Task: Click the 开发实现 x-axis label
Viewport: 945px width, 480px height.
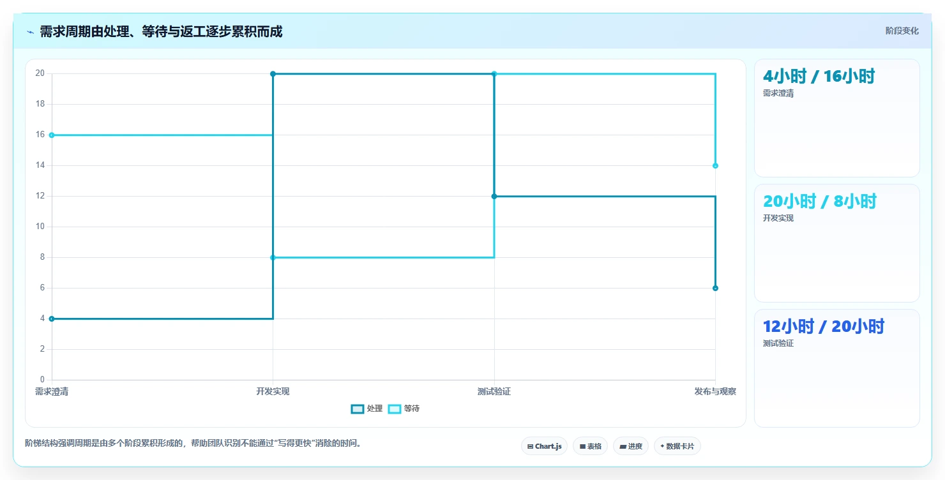Action: (273, 391)
